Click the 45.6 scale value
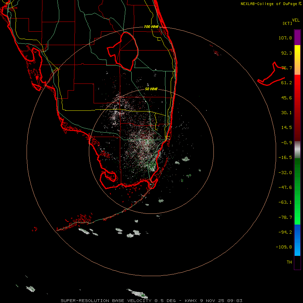This screenshot has width=303, height=303. tap(287, 98)
